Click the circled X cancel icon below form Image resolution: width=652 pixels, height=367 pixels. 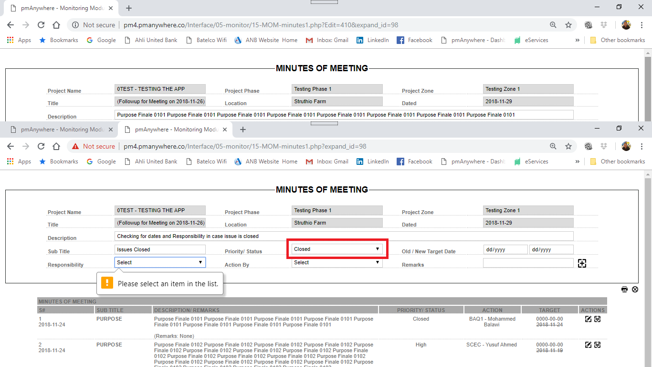click(x=635, y=290)
